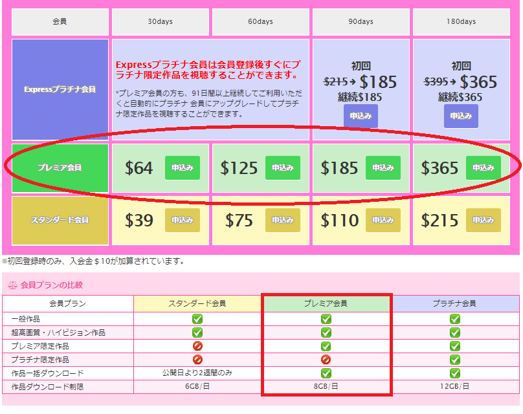Image resolution: width=523 pixels, height=414 pixels.
Task: Click the Standard $39 price text
Action: coord(139,220)
